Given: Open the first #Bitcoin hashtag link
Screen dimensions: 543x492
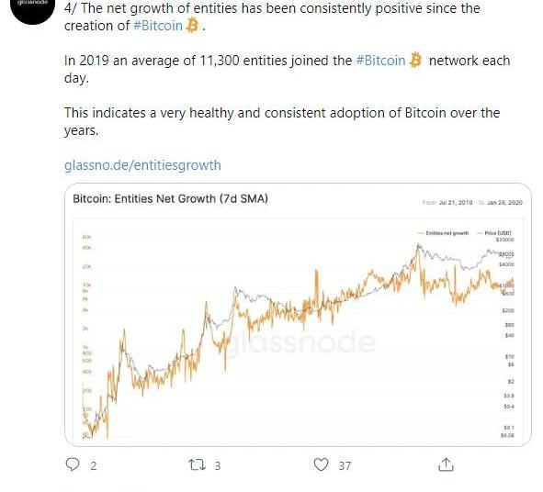Looking at the screenshot, I should click(x=158, y=26).
